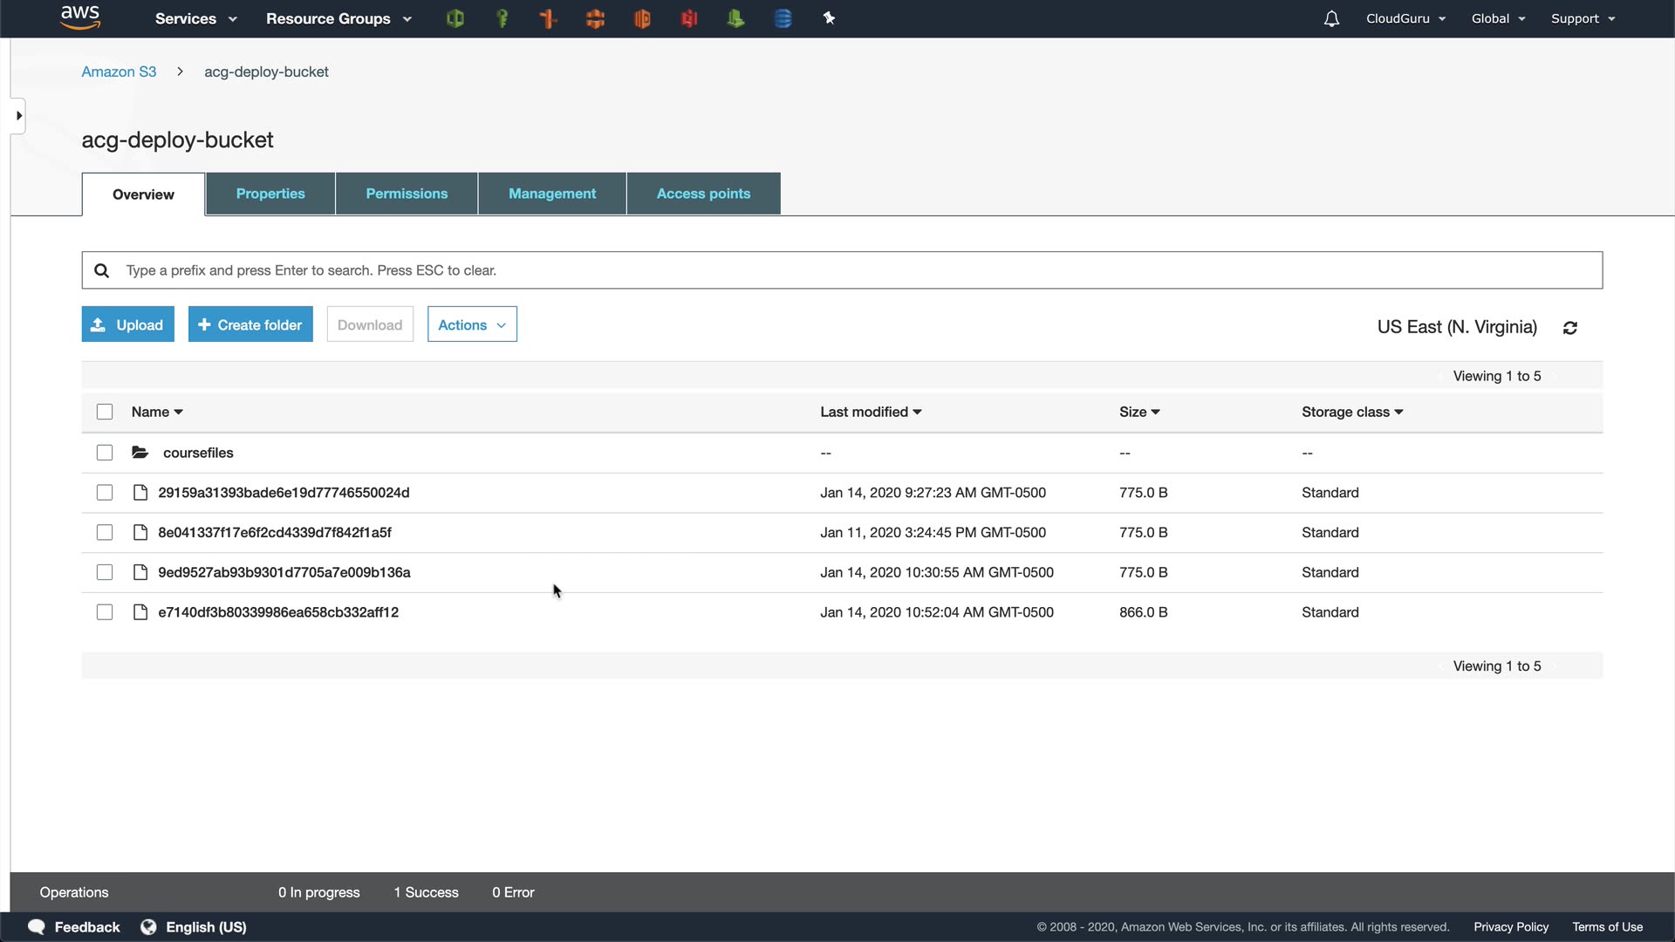This screenshot has width=1675, height=942.
Task: Click the blue DynamoDB shortcut icon
Action: click(783, 18)
